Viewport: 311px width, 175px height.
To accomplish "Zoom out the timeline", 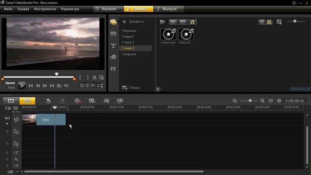I will (235, 101).
